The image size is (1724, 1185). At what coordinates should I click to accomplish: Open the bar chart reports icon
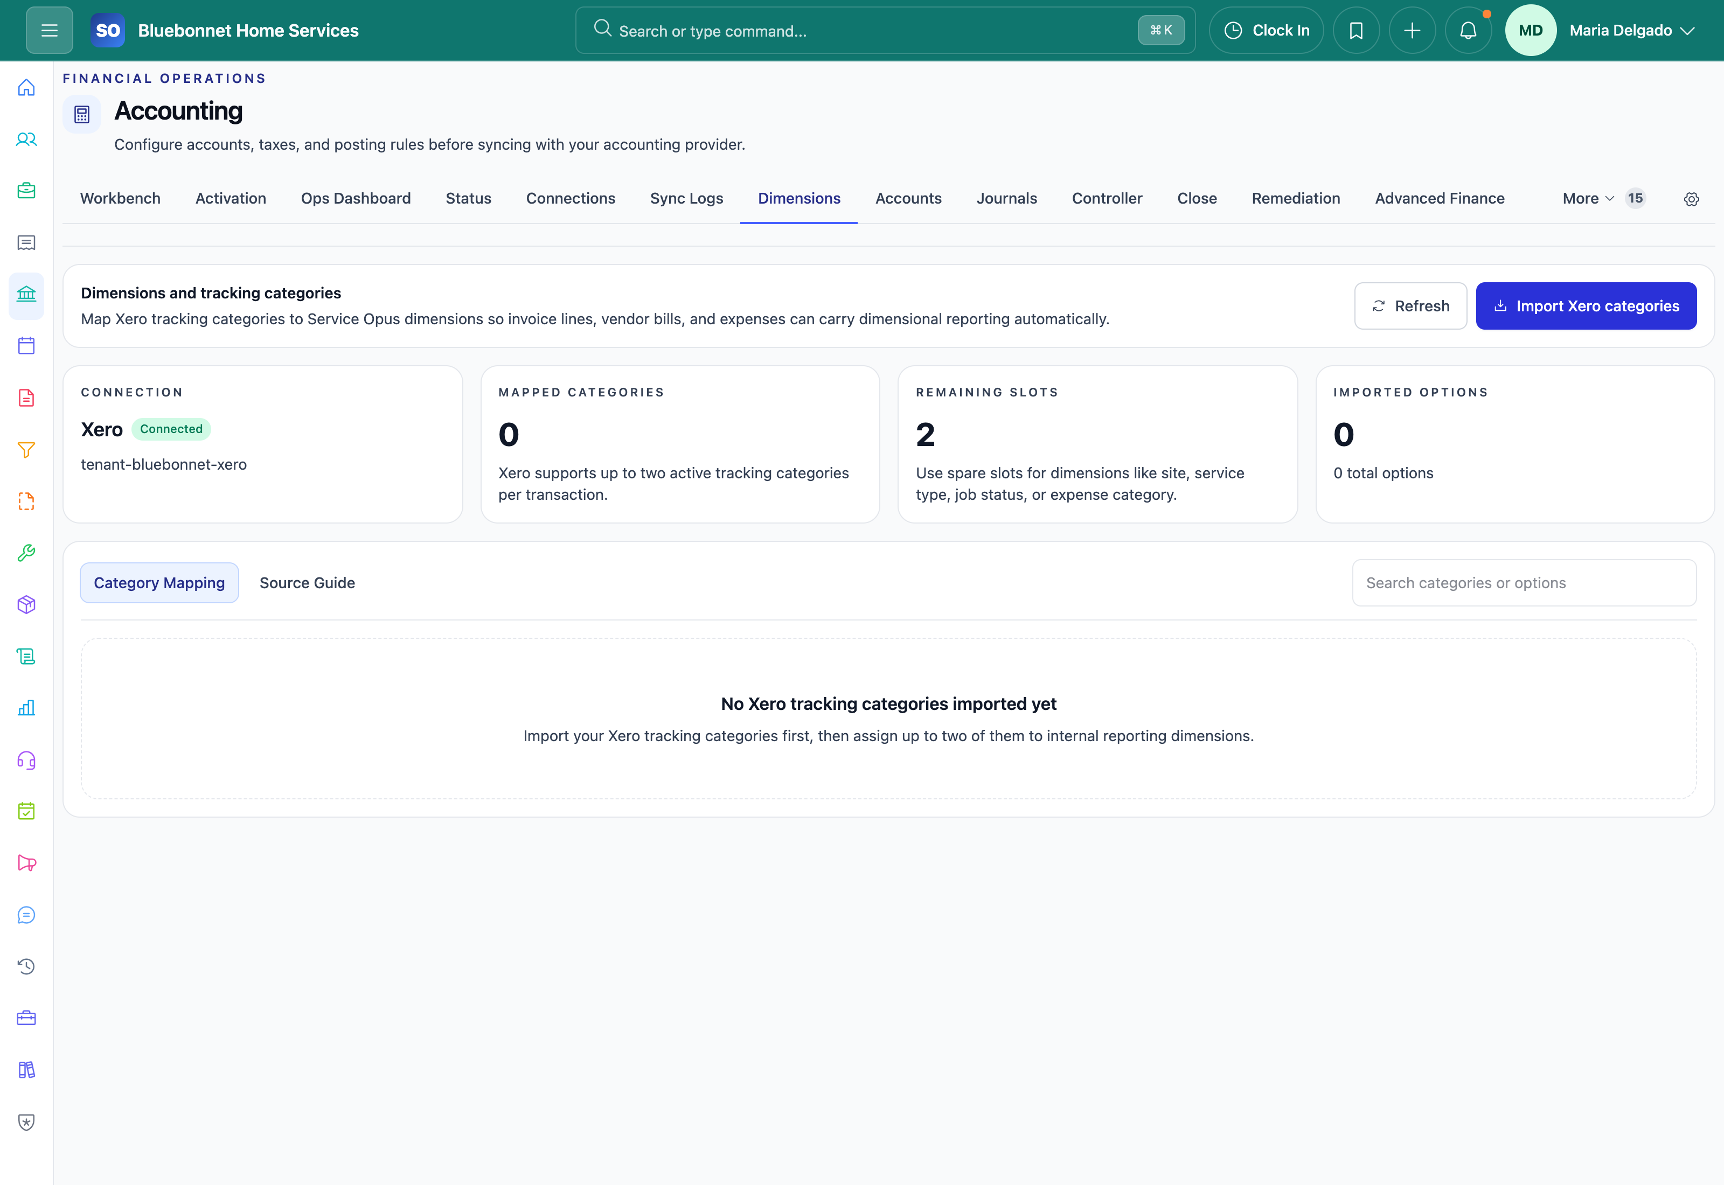pyautogui.click(x=27, y=708)
